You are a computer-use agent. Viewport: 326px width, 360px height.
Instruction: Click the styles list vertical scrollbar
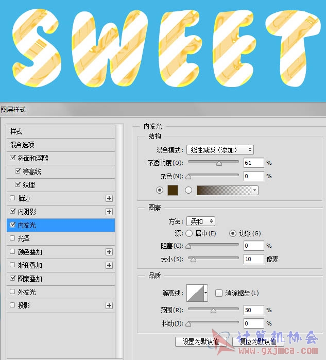point(119,242)
